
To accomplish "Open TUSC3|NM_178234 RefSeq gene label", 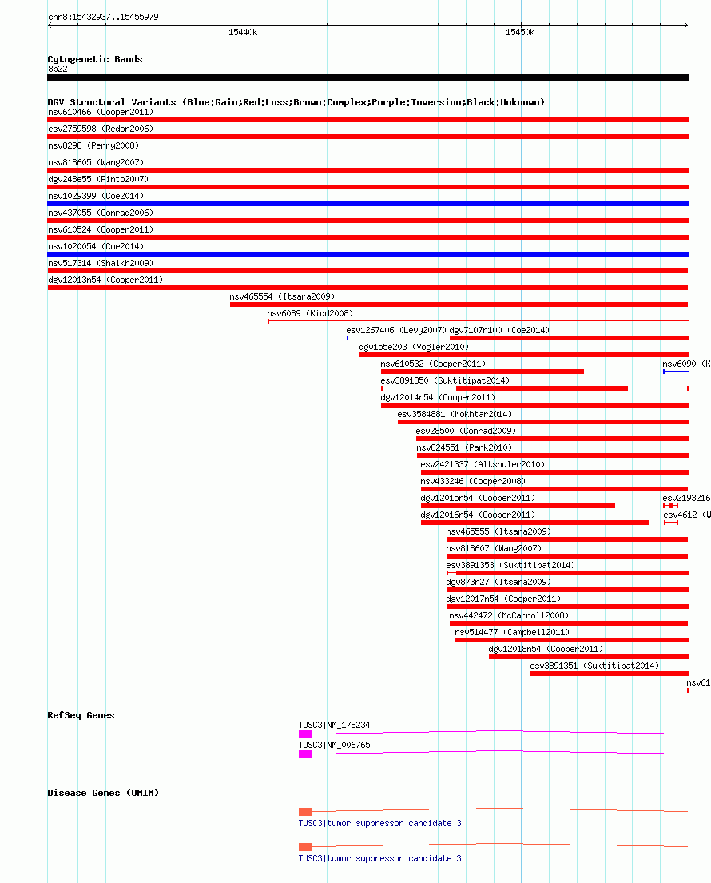I will pyautogui.click(x=335, y=726).
